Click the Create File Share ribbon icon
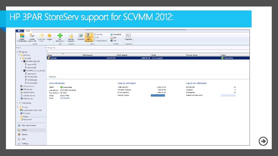Screen dimensions: 278x156 point(41,37)
